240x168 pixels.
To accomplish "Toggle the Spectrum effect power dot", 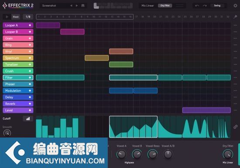I will click(x=30, y=58).
